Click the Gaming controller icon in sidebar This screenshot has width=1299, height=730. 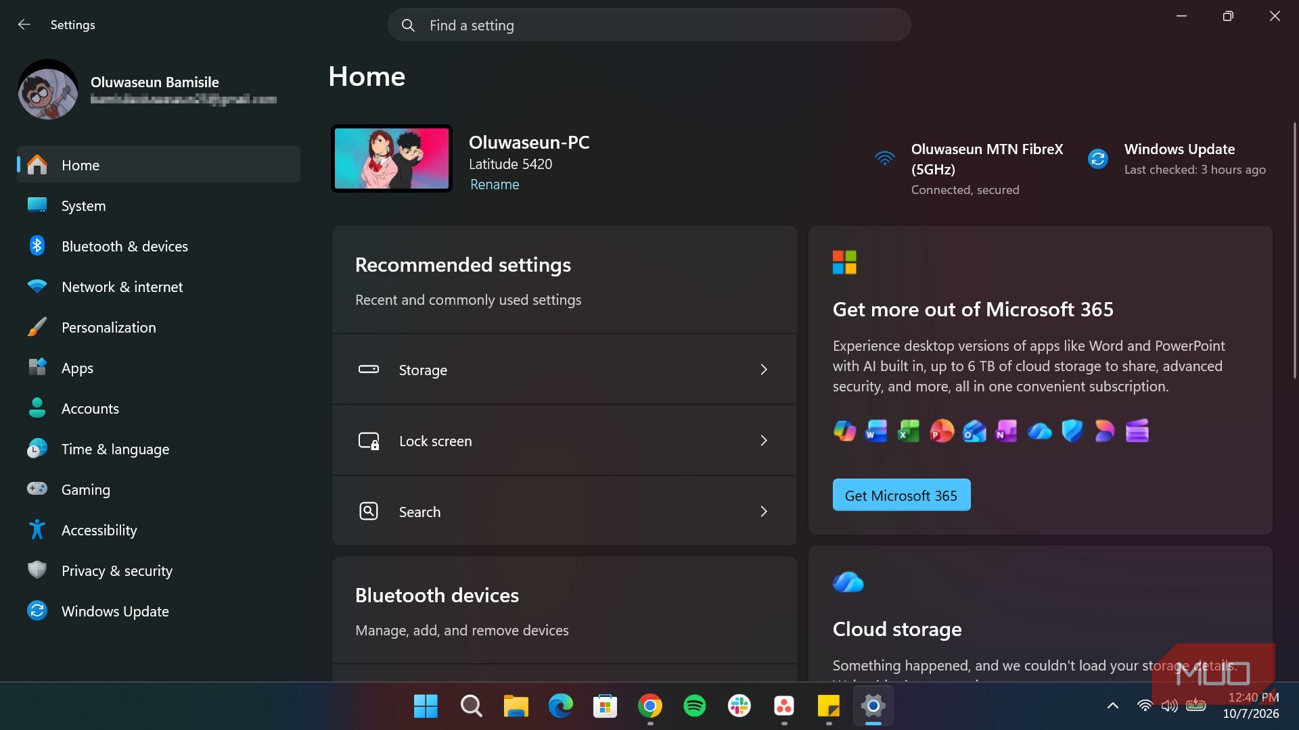click(x=37, y=488)
